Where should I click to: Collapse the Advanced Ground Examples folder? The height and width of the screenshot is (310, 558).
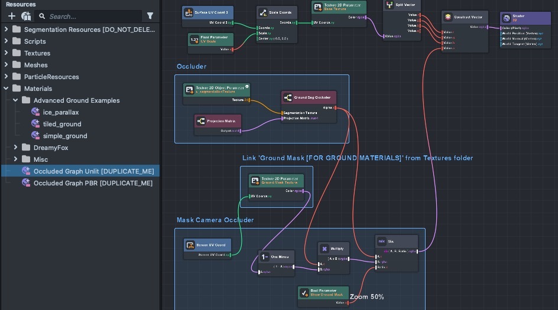point(16,100)
